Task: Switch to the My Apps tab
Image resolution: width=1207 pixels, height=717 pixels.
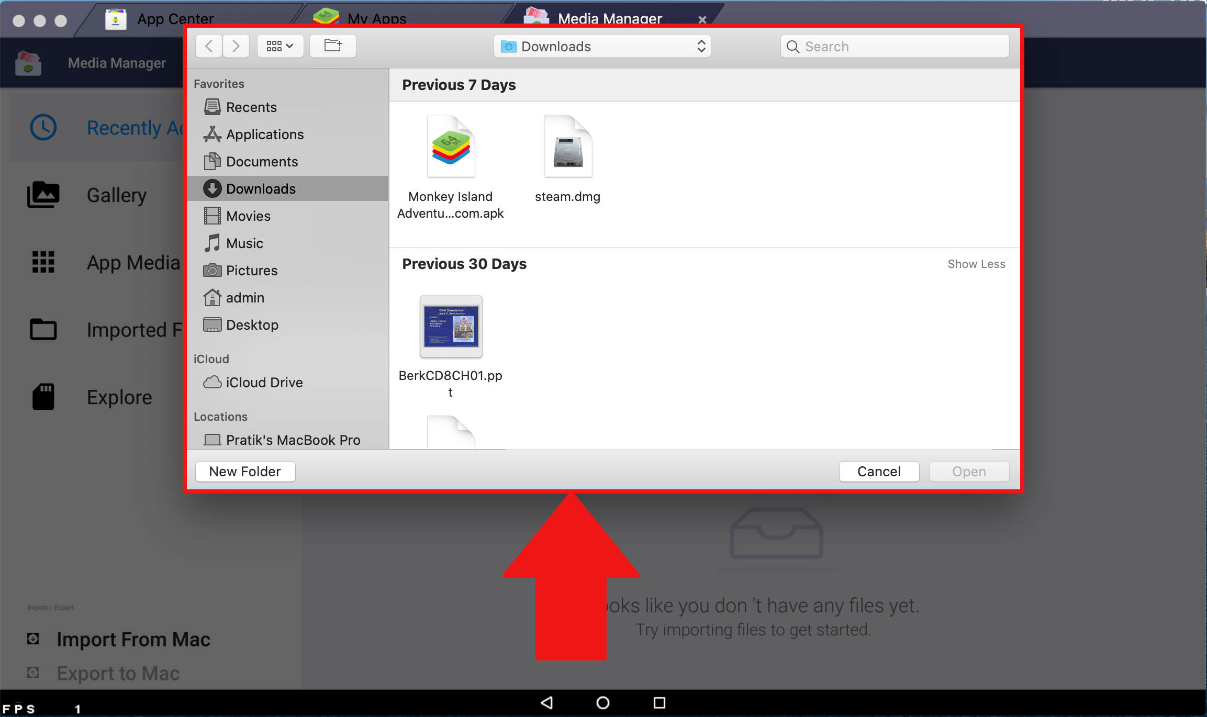Action: click(376, 19)
